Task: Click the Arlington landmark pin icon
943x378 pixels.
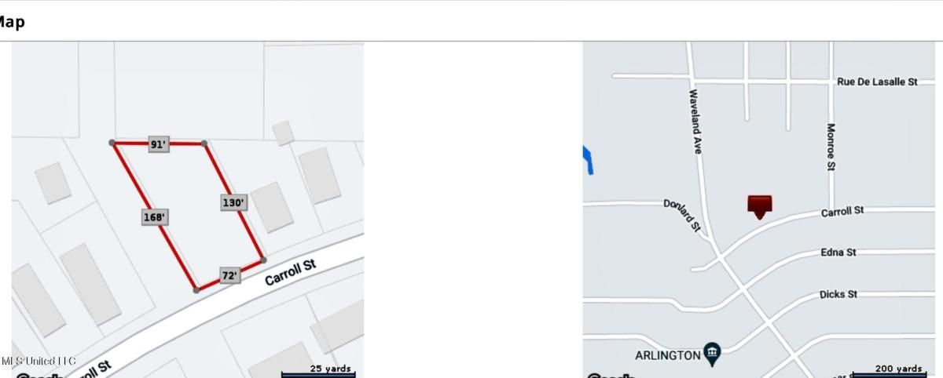Action: coord(712,354)
